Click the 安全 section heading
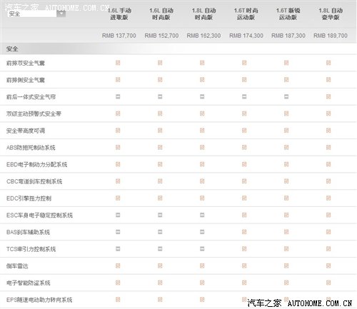 pyautogui.click(x=12, y=49)
